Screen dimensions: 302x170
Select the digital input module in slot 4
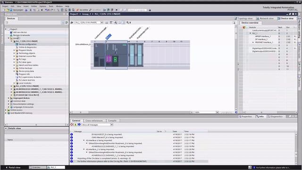[x=132, y=55]
